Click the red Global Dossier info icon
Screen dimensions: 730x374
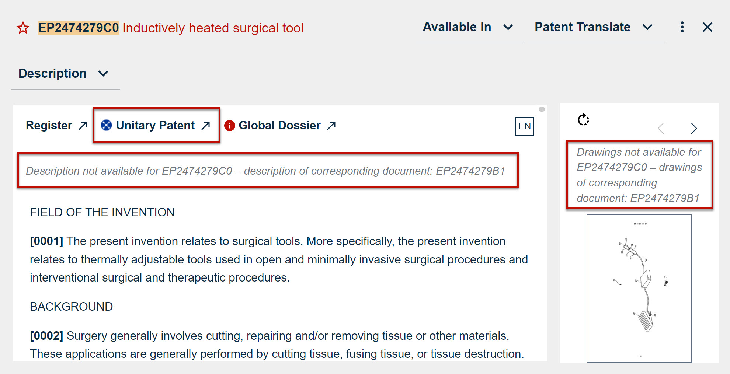tap(229, 126)
